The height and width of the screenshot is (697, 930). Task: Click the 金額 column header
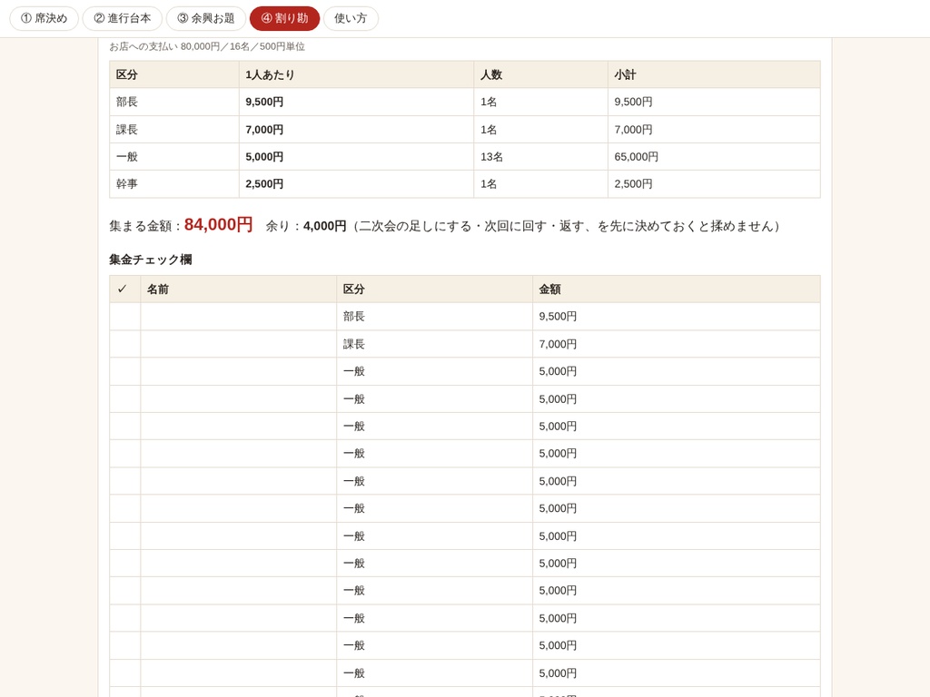[x=676, y=290]
